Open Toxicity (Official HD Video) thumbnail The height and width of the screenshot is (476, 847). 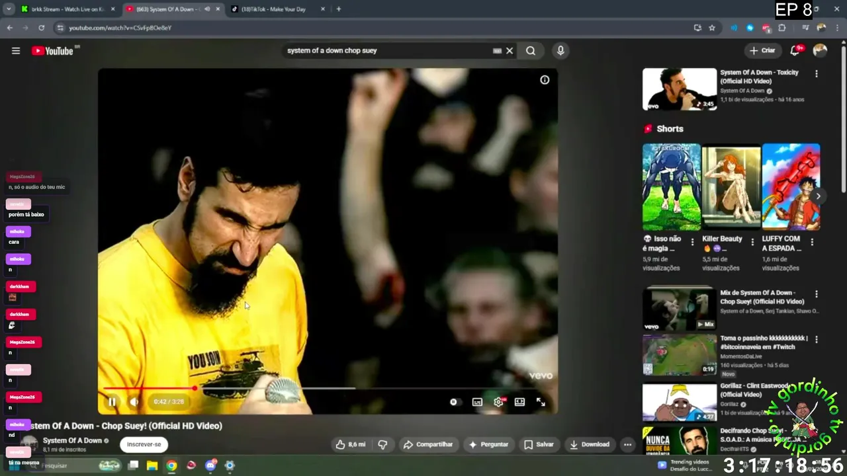tap(680, 89)
